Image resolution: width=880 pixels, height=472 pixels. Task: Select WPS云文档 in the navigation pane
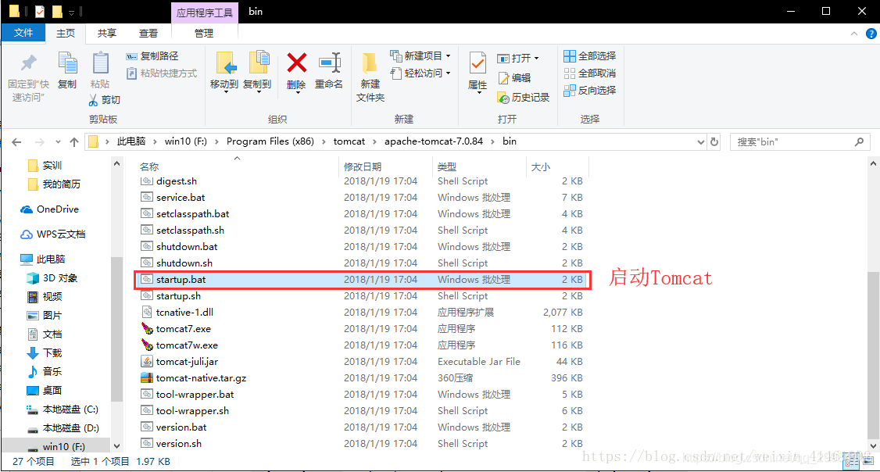(53, 234)
